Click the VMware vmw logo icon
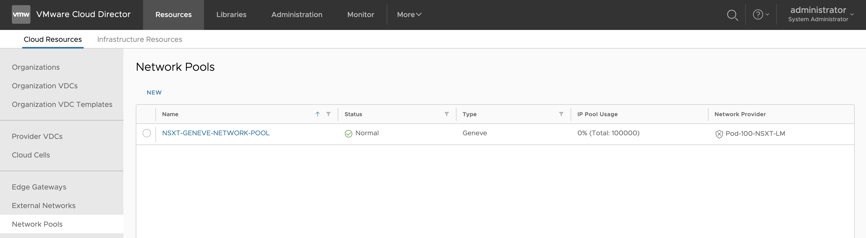The width and height of the screenshot is (866, 238). click(21, 14)
